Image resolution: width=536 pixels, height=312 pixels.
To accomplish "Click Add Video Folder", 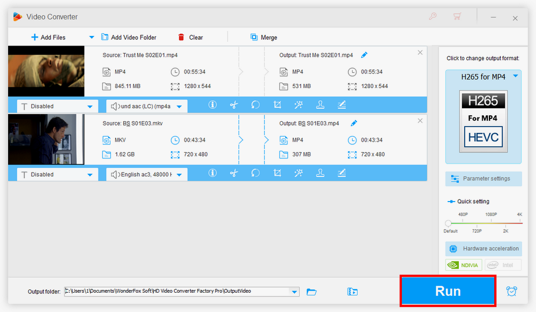I will pyautogui.click(x=129, y=37).
